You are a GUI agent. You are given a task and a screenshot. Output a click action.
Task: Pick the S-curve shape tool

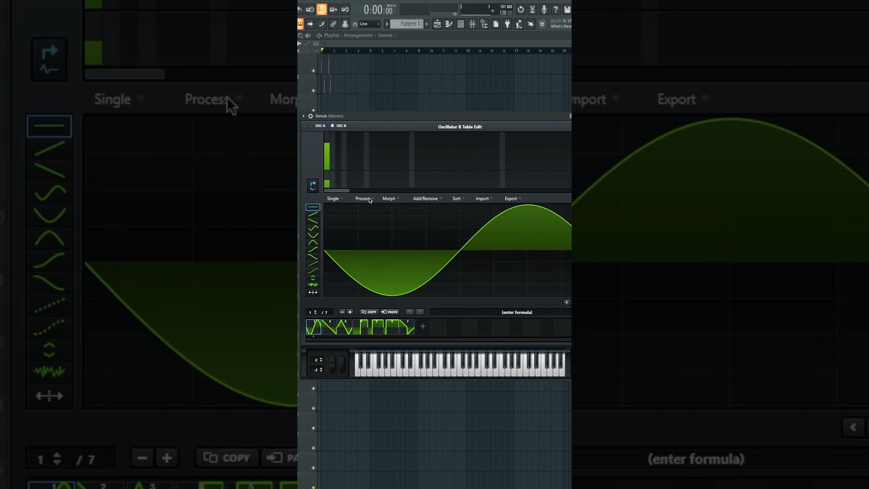[x=313, y=228]
